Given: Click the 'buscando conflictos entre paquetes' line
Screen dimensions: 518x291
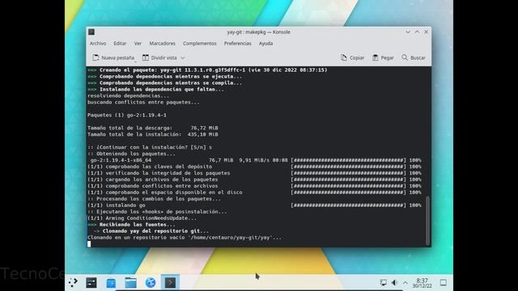Looking at the screenshot, I should [143, 103].
